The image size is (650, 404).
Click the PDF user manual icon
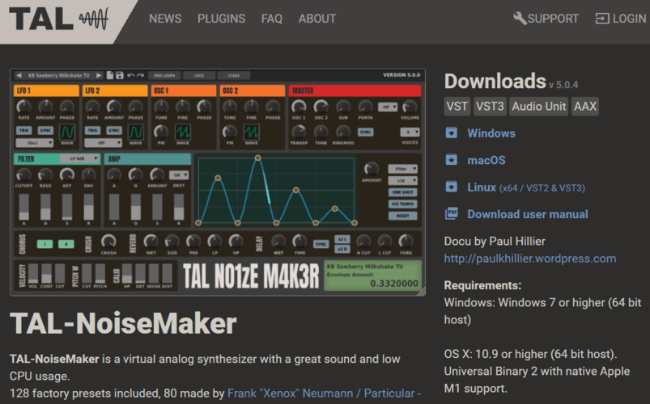click(452, 213)
